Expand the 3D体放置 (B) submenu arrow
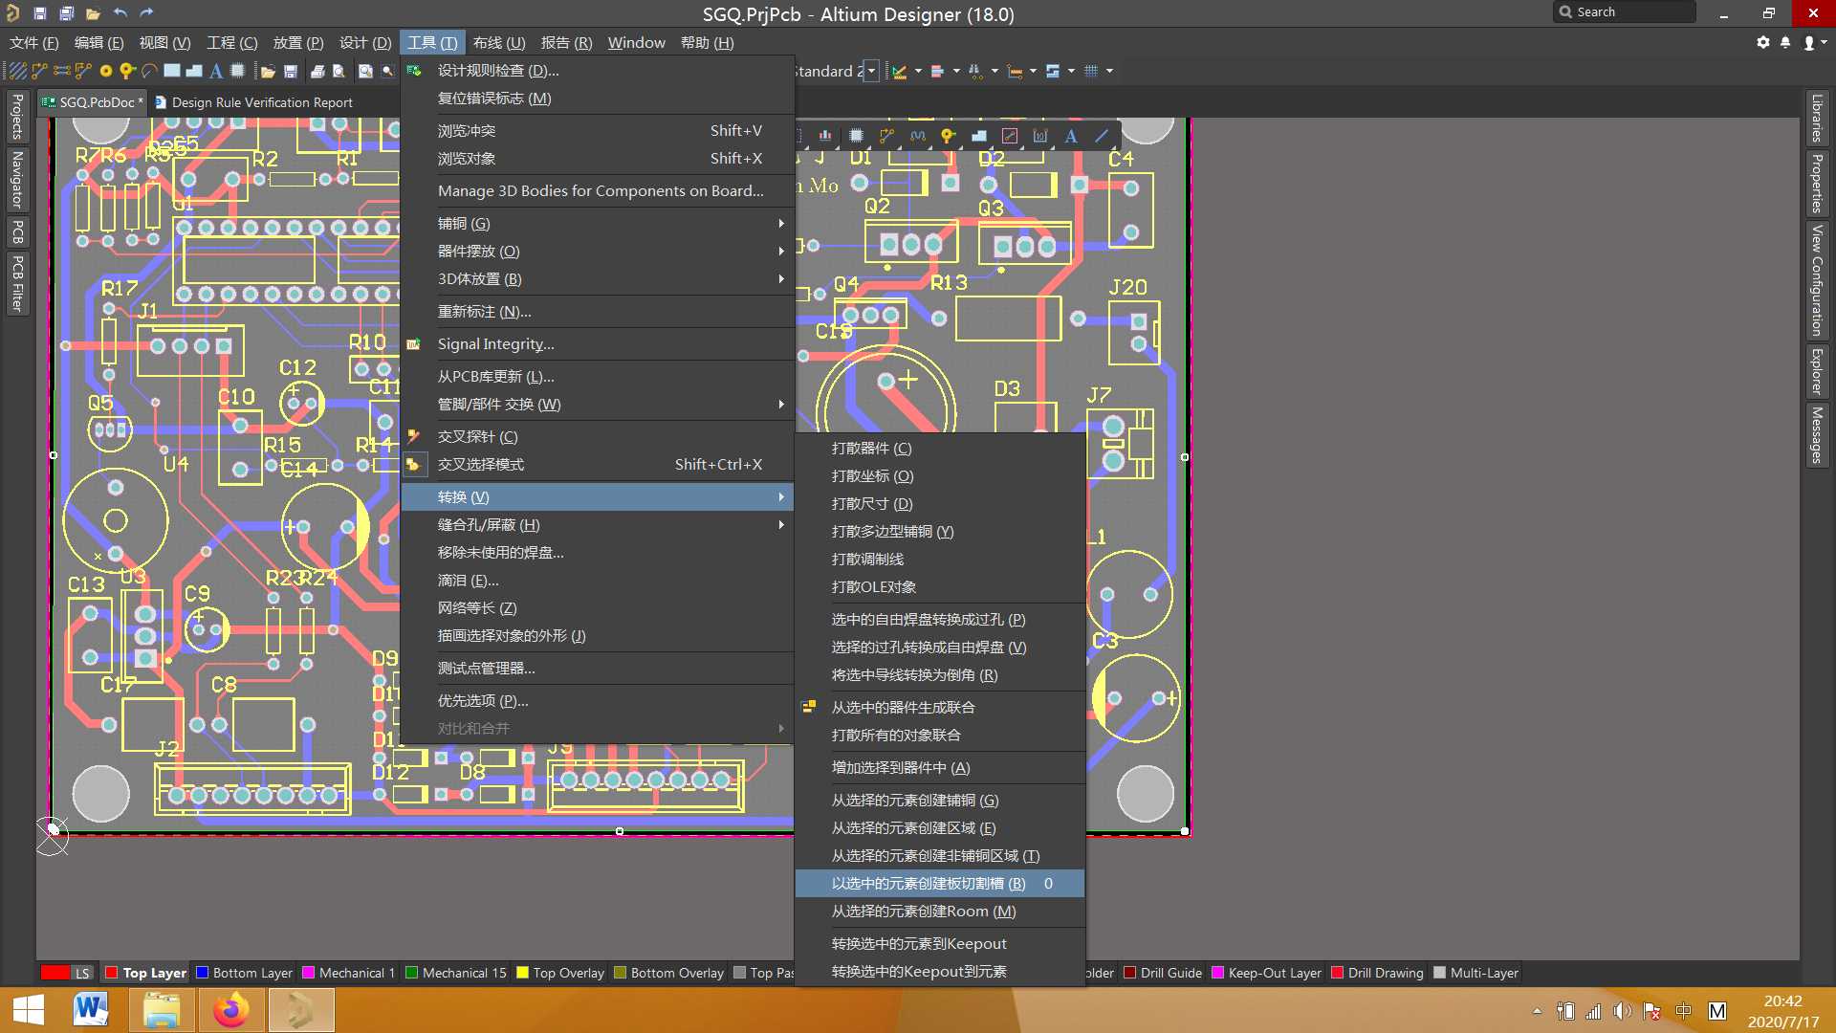Screen dimensions: 1836x1033 pyautogui.click(x=781, y=278)
